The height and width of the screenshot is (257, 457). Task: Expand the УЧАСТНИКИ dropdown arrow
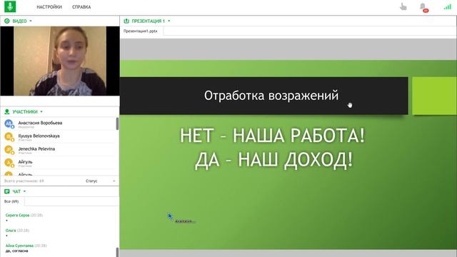point(41,111)
